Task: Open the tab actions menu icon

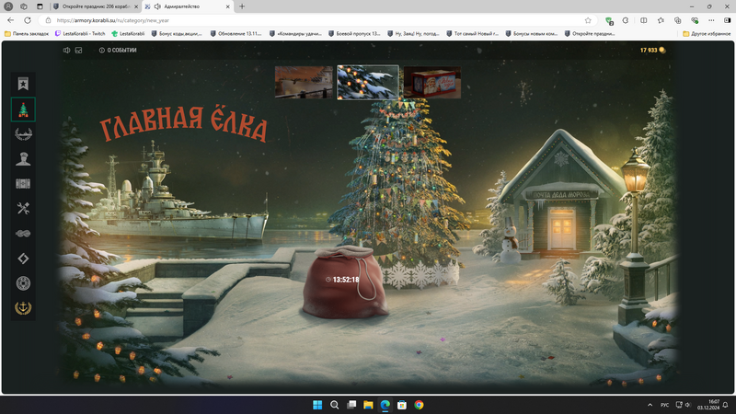Action: [40, 6]
